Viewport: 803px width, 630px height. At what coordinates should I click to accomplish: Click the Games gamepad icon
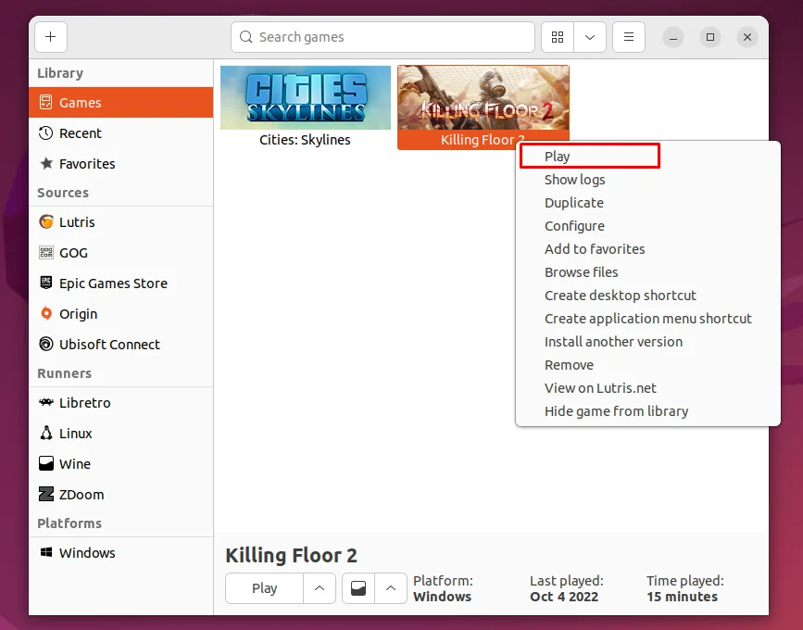(46, 103)
